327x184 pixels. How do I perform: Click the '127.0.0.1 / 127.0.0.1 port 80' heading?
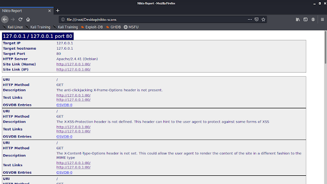pos(38,36)
